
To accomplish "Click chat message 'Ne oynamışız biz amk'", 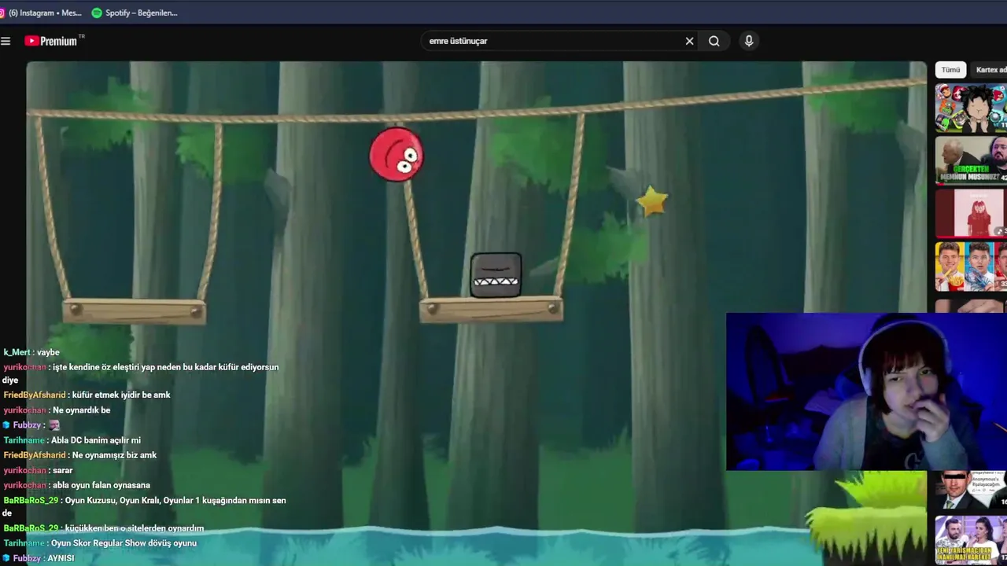I will [x=114, y=455].
